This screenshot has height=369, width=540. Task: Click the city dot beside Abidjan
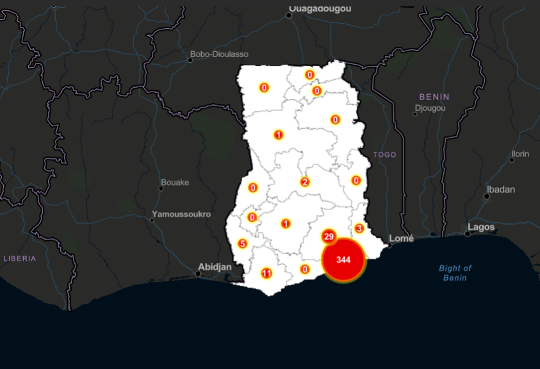[198, 274]
